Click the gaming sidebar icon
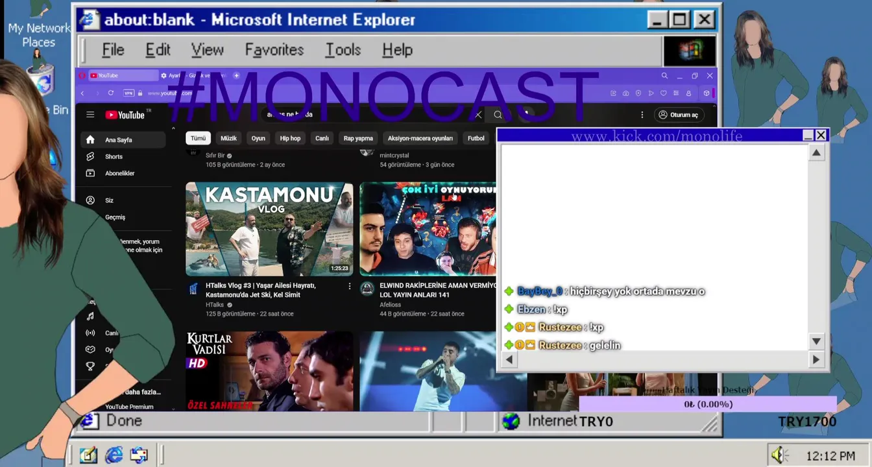Image resolution: width=872 pixels, height=467 pixels. (90, 350)
